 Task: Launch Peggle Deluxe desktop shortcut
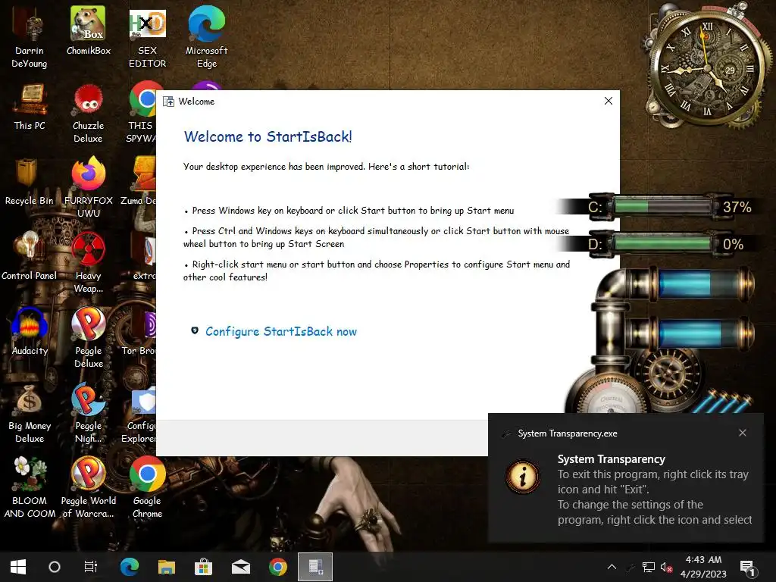click(88, 338)
